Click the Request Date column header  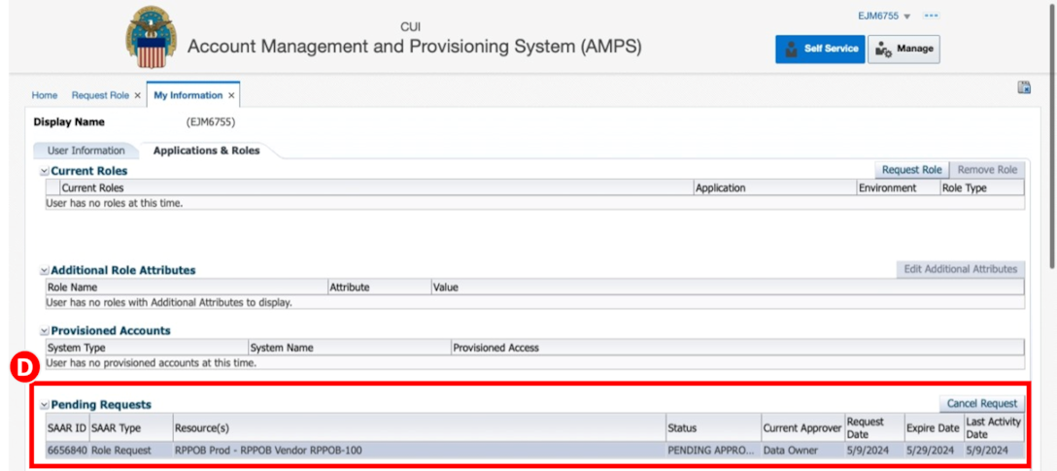point(874,428)
